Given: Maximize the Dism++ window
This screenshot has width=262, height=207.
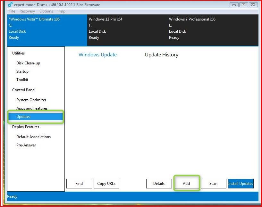Looking at the screenshot, I should [x=244, y=5].
